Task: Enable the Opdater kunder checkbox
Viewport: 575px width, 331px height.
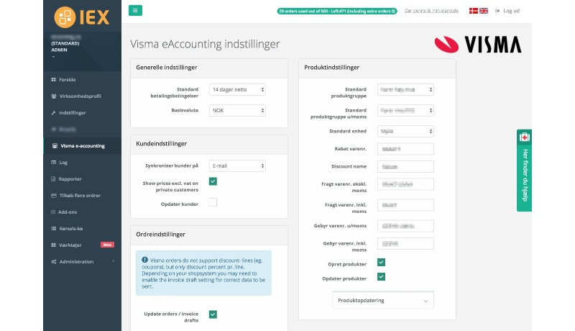Action: coord(213,202)
